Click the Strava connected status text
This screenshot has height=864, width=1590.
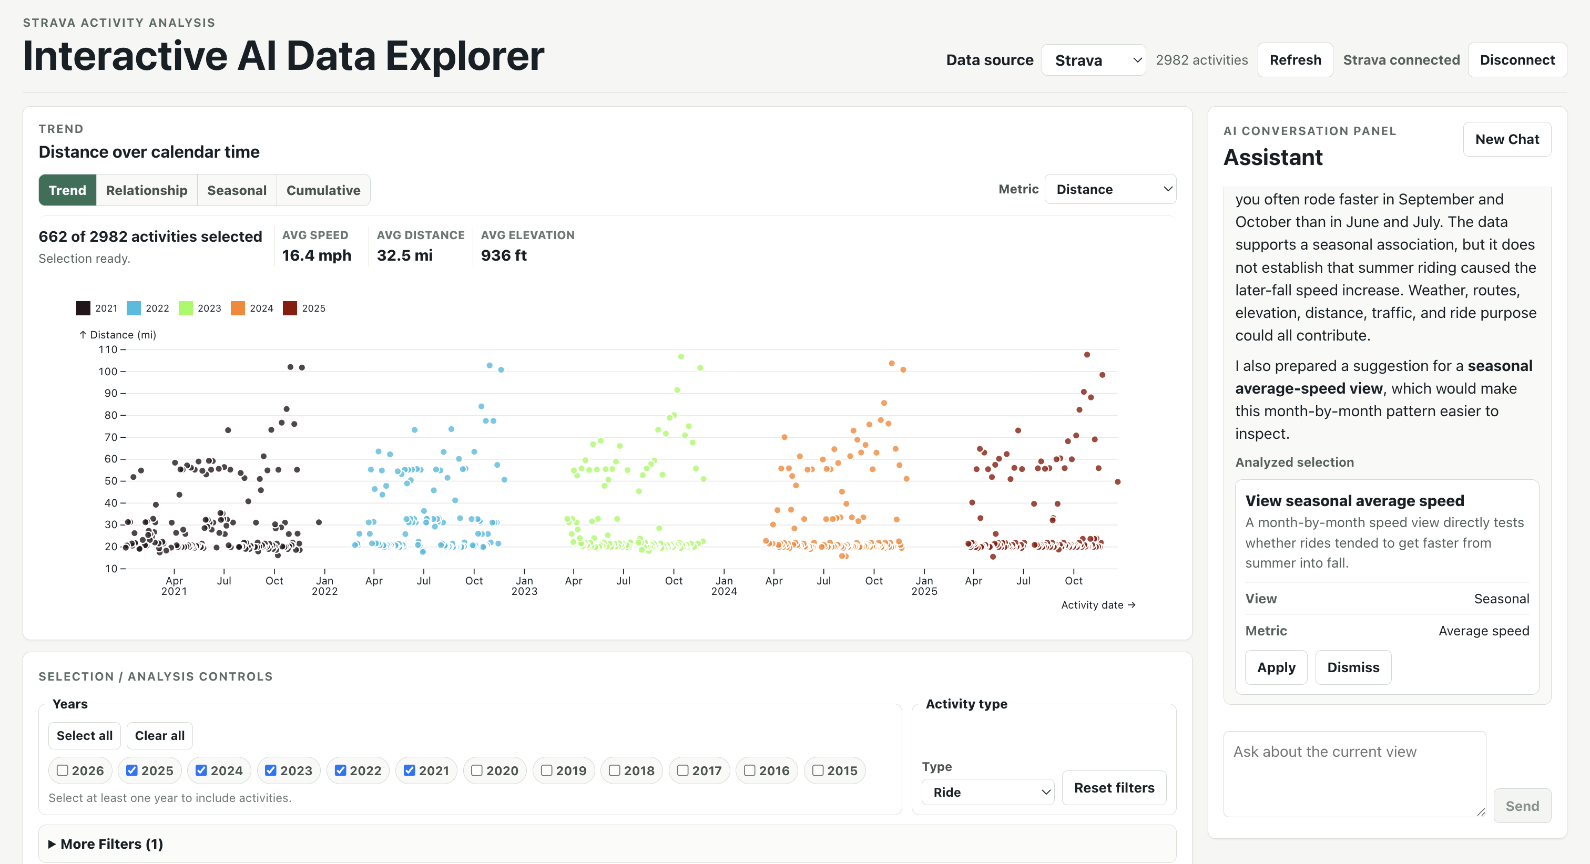click(x=1401, y=60)
